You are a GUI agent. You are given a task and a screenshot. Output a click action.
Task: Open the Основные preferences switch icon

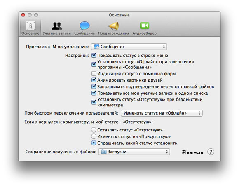(30, 26)
